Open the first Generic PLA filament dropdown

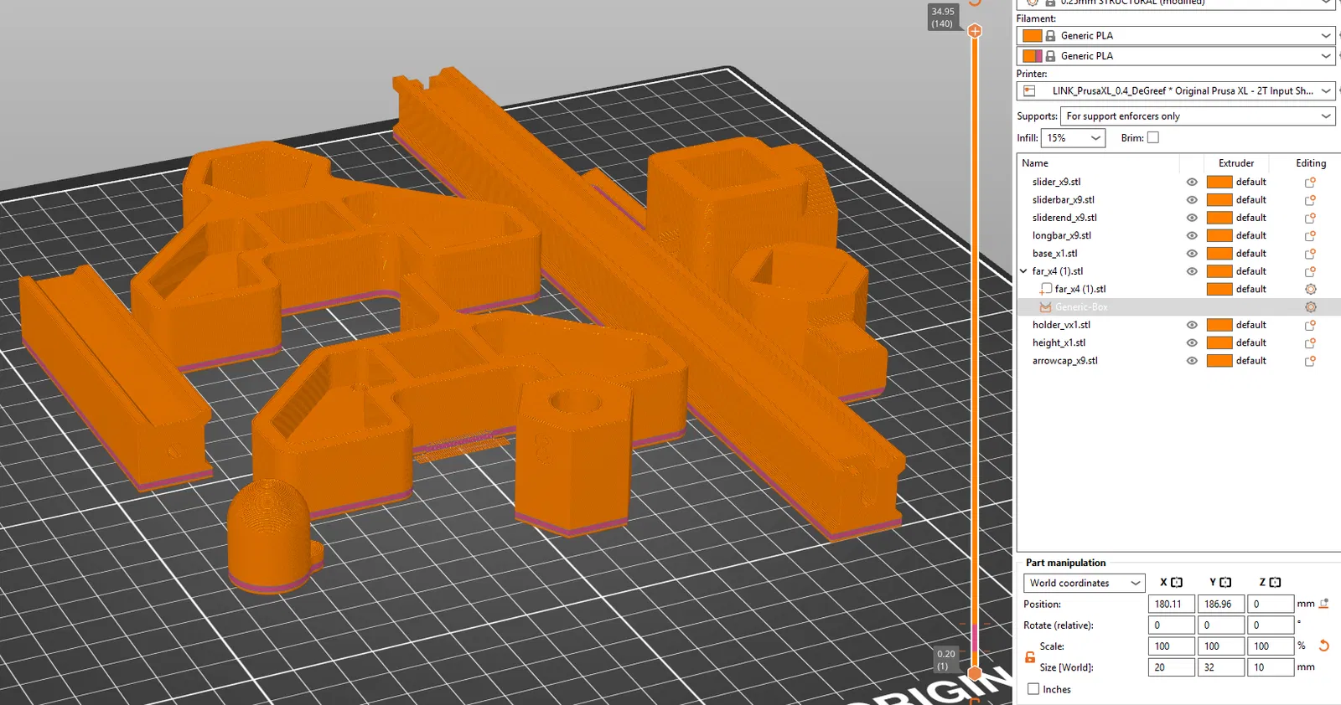(x=1175, y=36)
